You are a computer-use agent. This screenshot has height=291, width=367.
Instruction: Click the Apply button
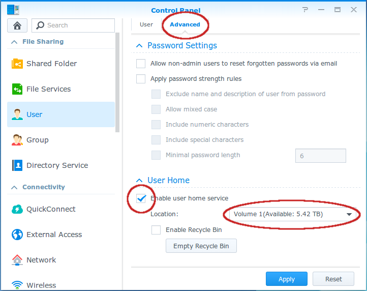tap(286, 279)
